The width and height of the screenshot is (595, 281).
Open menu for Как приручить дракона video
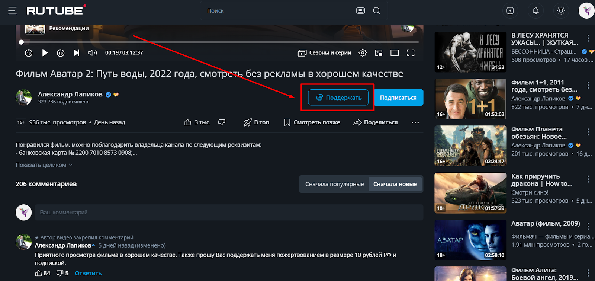[588, 179]
